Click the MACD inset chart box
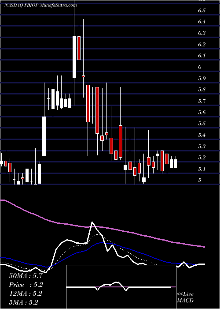This screenshot has height=309, width=220. click(121, 287)
